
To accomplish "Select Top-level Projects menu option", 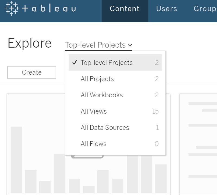I will tap(115, 62).
